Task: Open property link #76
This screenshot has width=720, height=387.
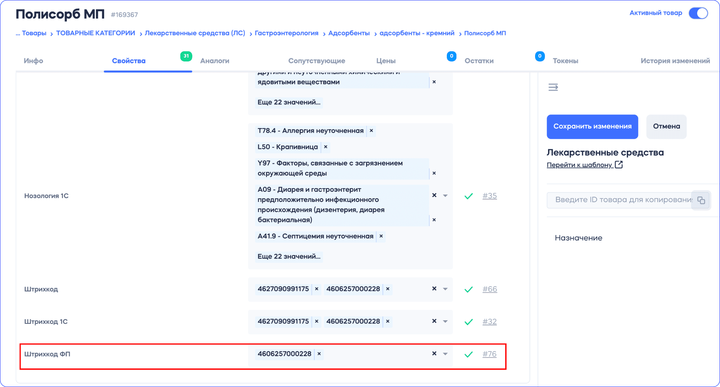Action: pyautogui.click(x=490, y=354)
